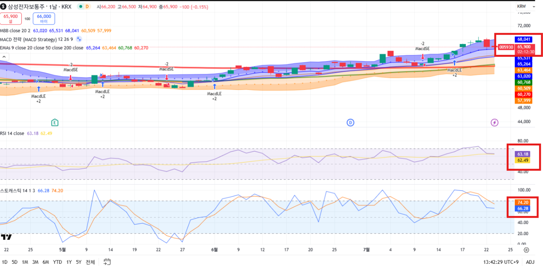543x268 pixels.
Task: Click the green market status dot
Action: point(80,6)
